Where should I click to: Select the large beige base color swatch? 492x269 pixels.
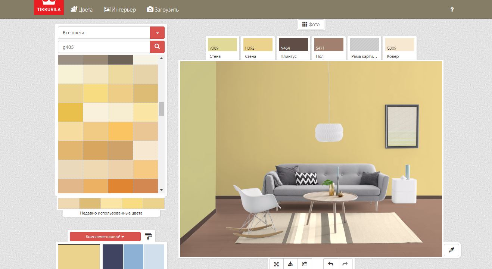pyautogui.click(x=79, y=257)
